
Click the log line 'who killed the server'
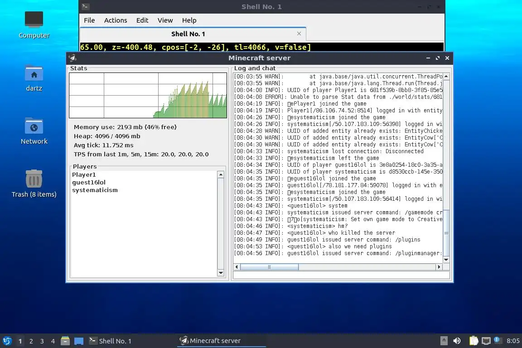pos(314,233)
